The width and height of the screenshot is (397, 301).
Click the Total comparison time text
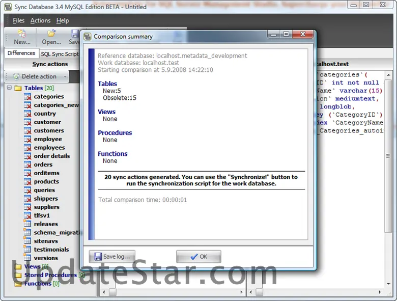(x=143, y=200)
